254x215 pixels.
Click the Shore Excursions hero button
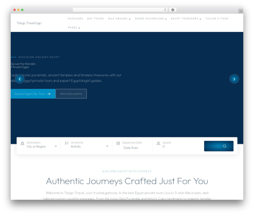coord(71,94)
